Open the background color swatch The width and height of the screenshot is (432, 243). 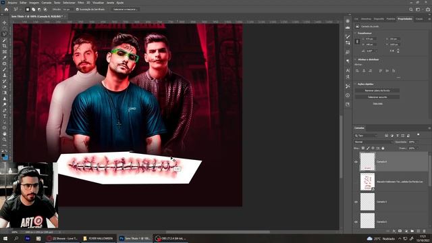click(6, 157)
